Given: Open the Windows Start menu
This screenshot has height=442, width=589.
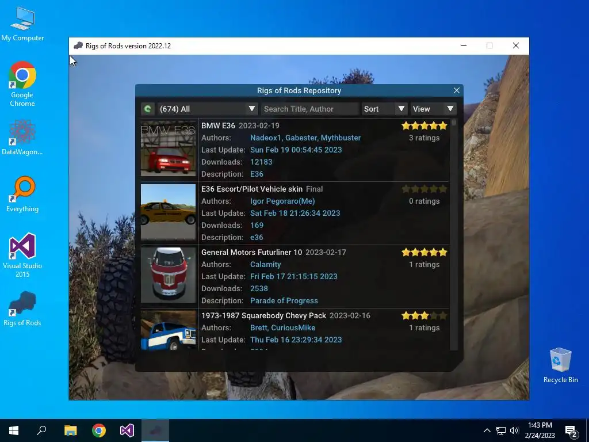Looking at the screenshot, I should [x=14, y=430].
